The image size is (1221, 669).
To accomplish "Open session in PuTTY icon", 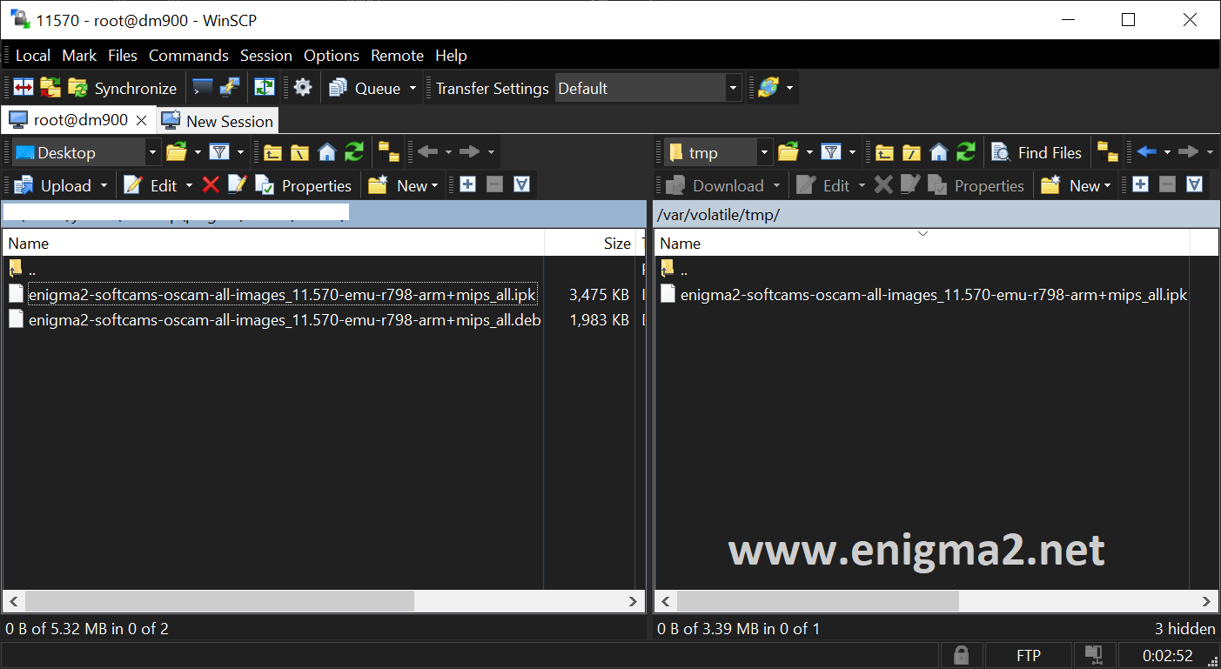I will [230, 88].
